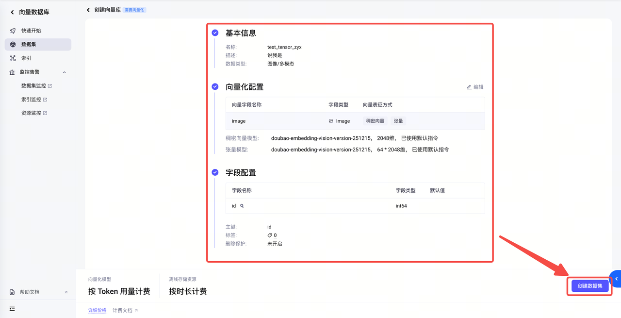This screenshot has height=318, width=621.
Task: Click the 未开启 delete protection value
Action: click(x=275, y=244)
